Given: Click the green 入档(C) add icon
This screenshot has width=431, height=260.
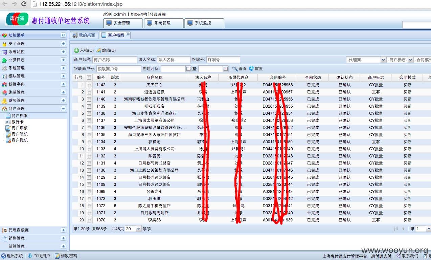Looking at the screenshot, I should coord(76,50).
